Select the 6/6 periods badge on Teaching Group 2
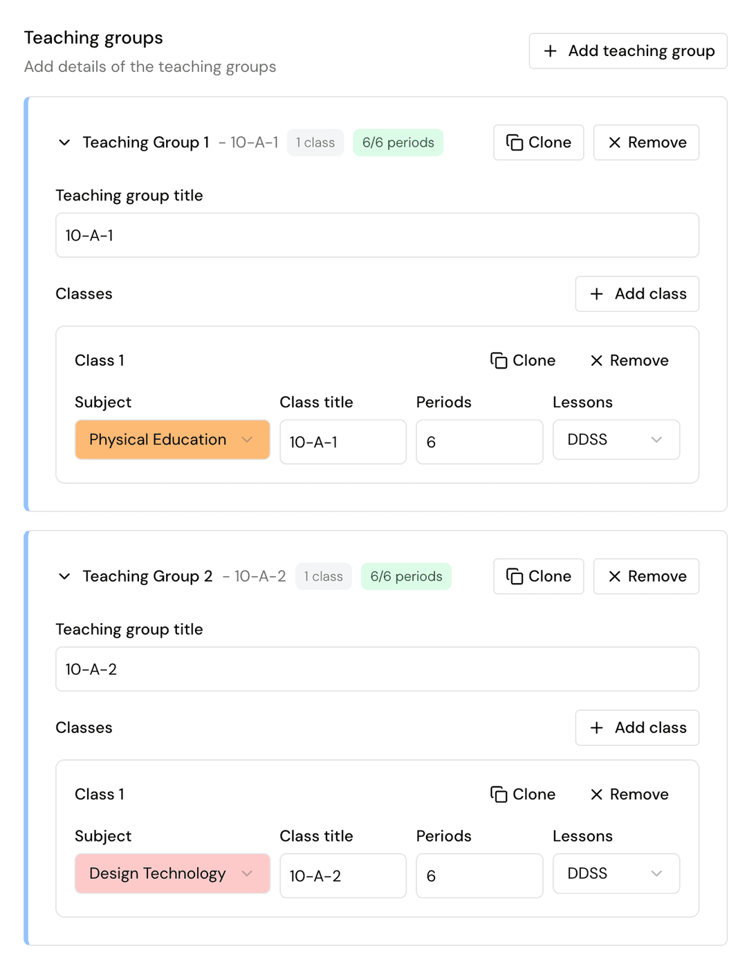The width and height of the screenshot is (747, 964). 406,576
